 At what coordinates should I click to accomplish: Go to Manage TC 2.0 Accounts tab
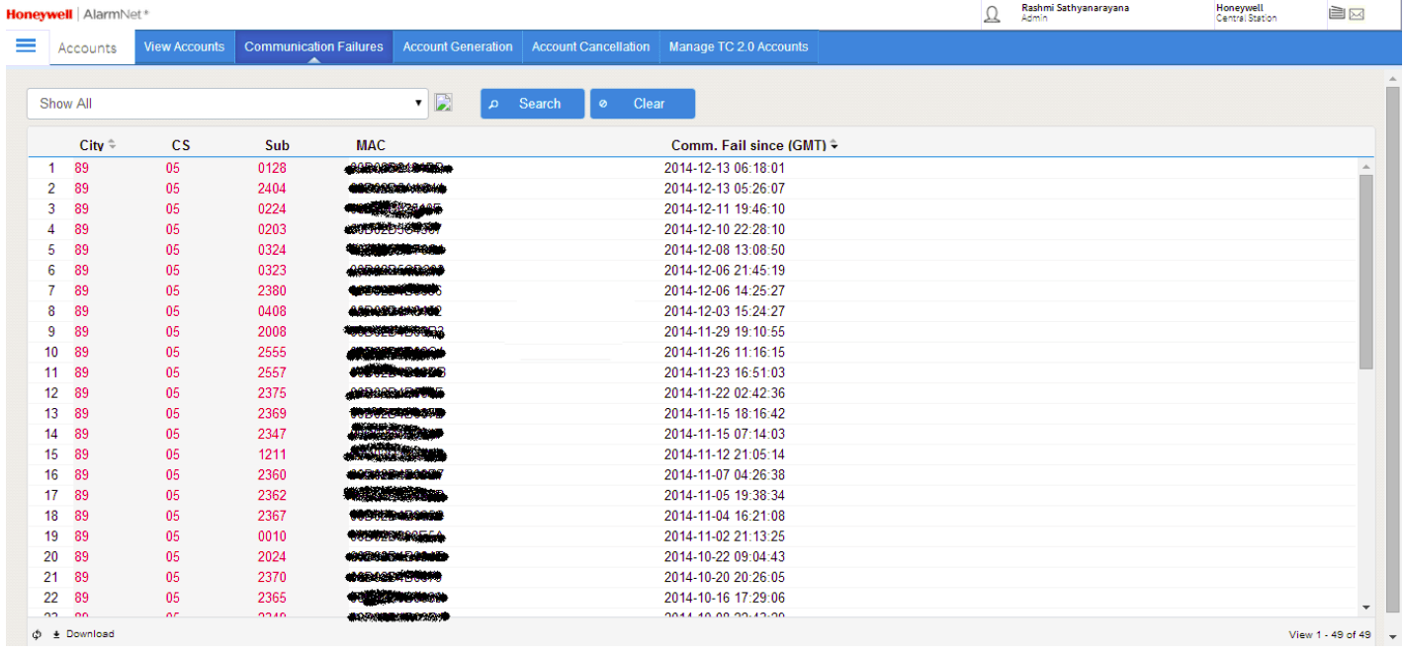point(738,46)
